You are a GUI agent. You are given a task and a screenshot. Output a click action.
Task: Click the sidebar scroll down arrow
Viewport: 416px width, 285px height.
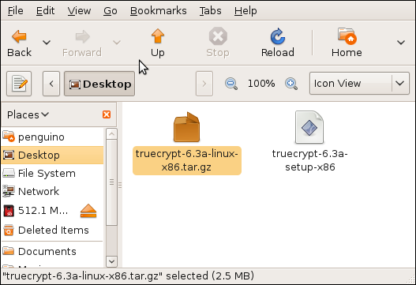tap(111, 261)
